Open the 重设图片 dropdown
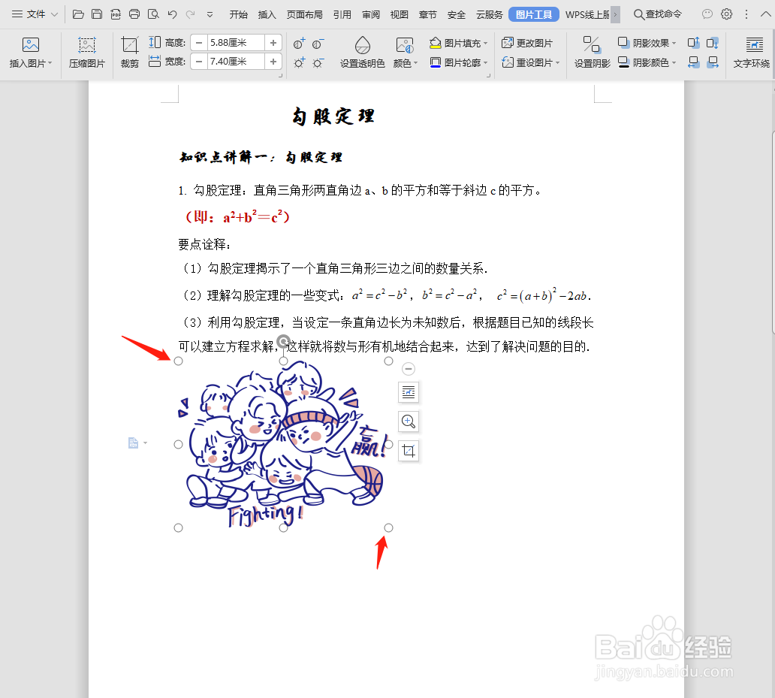The height and width of the screenshot is (698, 775). (531, 62)
